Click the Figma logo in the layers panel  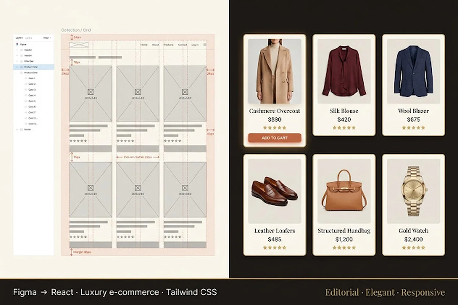pos(17,44)
